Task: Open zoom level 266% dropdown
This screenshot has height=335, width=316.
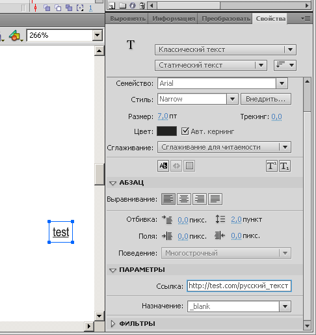Action: coord(97,35)
